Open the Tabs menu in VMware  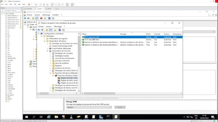pos(19,4)
